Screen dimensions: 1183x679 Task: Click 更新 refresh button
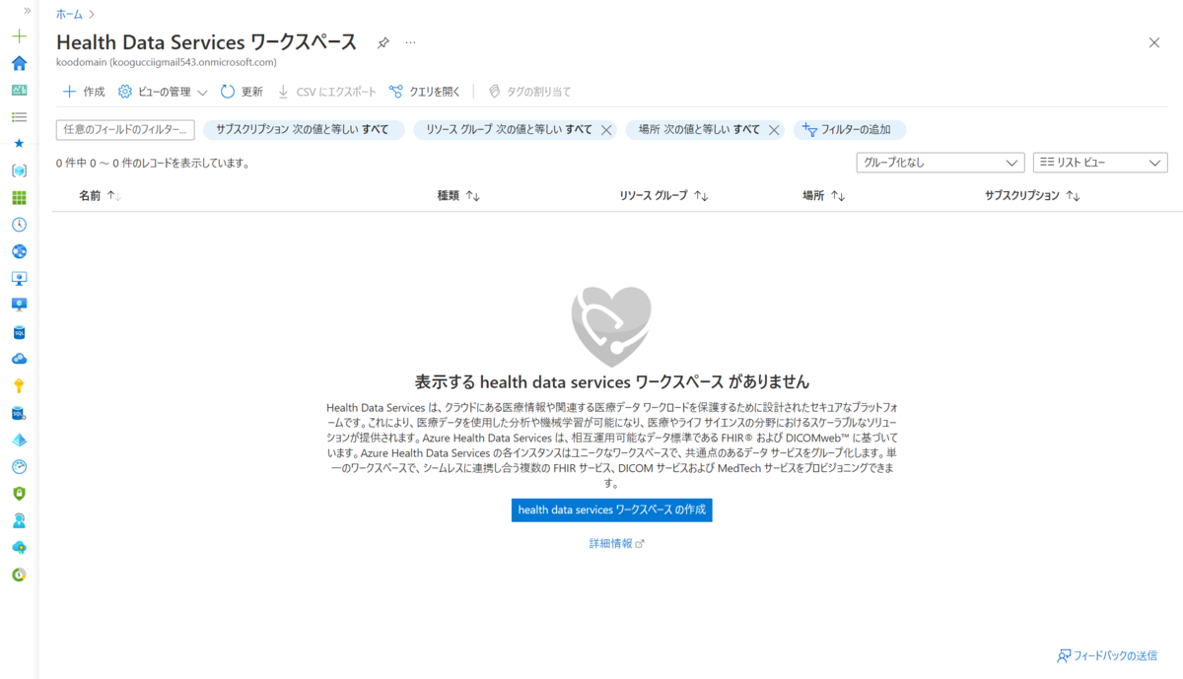coord(242,92)
